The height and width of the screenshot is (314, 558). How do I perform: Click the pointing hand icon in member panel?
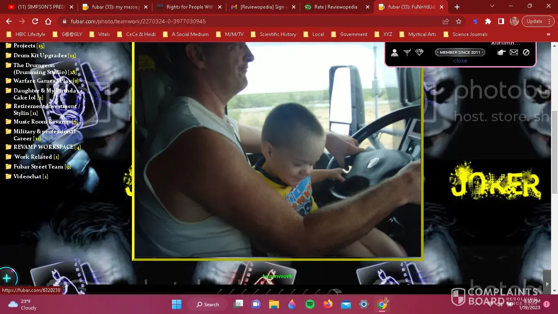(502, 52)
